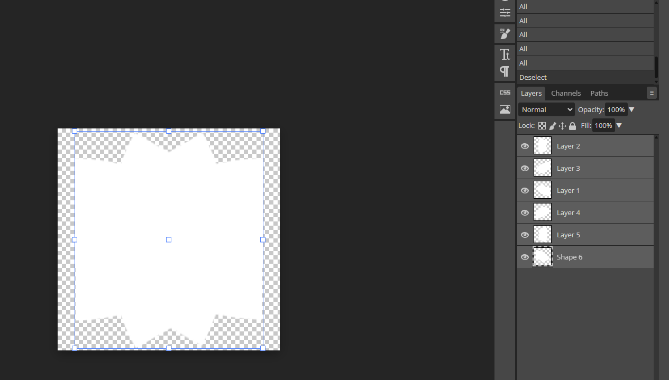
Task: Click the bottom-middle transform handle
Action: (169, 348)
